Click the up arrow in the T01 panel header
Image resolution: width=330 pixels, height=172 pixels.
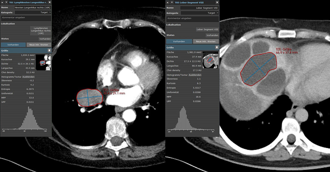2,2
